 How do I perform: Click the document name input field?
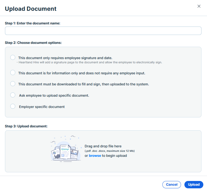click(x=103, y=31)
